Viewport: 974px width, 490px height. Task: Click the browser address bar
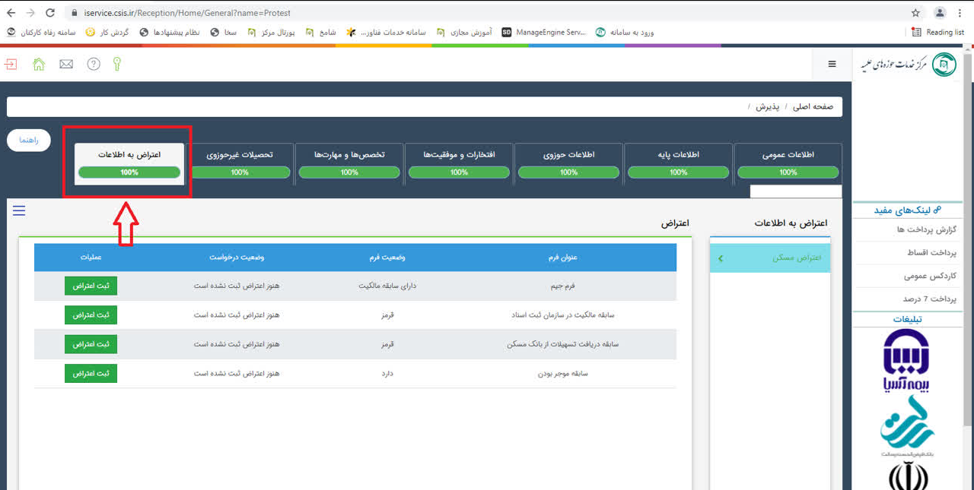coord(457,13)
